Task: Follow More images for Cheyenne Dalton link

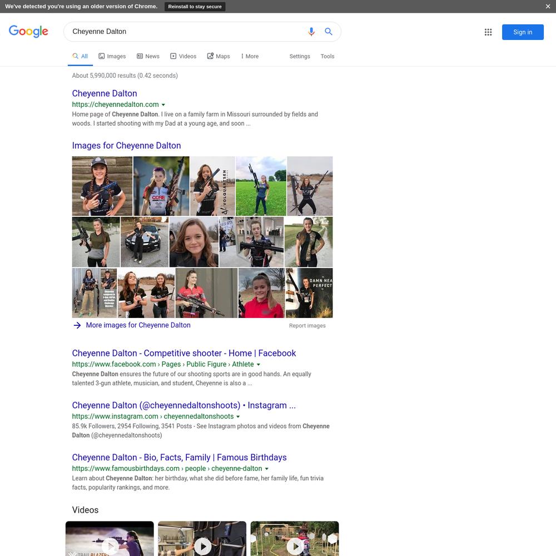Action: tap(138, 325)
